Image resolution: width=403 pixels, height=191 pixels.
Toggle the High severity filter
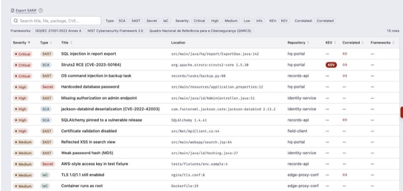pyautogui.click(x=215, y=21)
